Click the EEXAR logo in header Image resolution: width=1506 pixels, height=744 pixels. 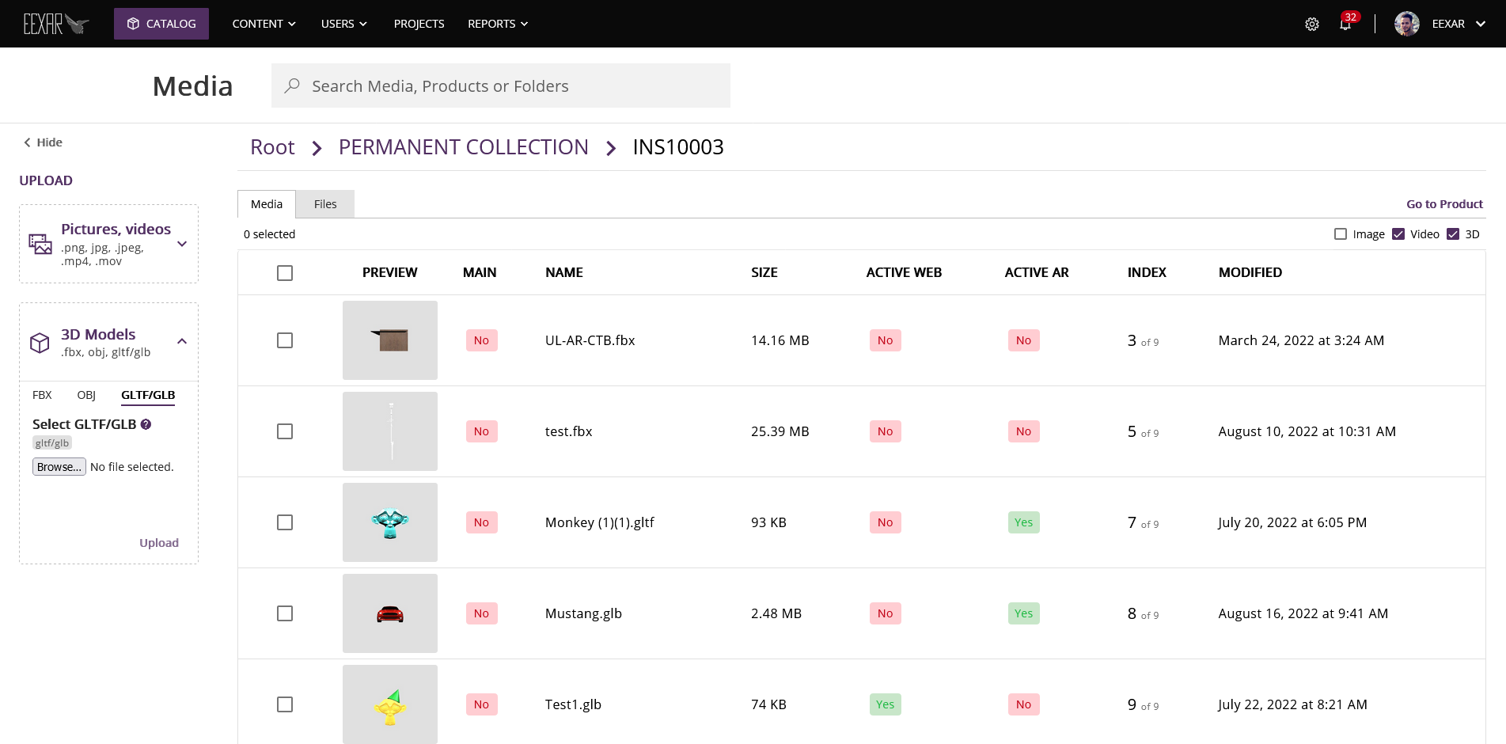(55, 24)
